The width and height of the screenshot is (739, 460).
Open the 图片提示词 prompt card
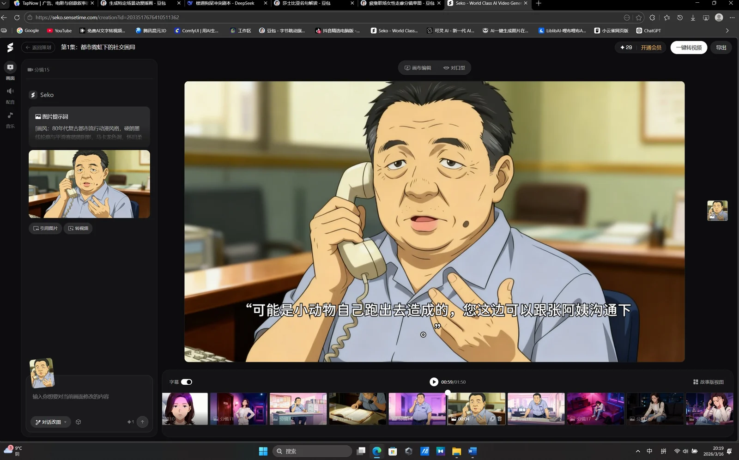pyautogui.click(x=89, y=127)
